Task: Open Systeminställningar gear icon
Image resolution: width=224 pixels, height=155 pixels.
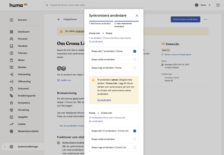Action: [11, 147]
